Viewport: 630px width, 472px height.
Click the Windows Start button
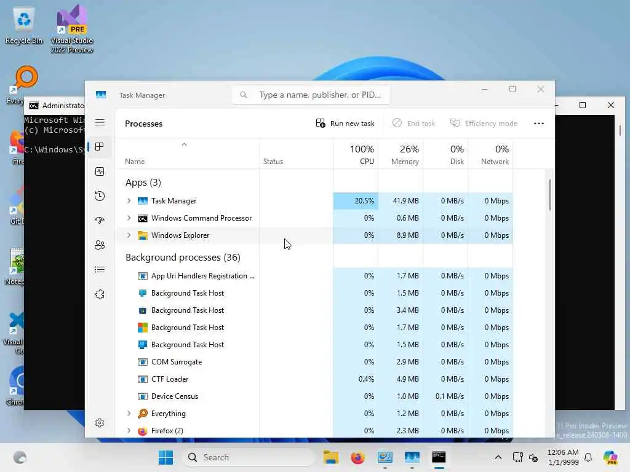[165, 457]
